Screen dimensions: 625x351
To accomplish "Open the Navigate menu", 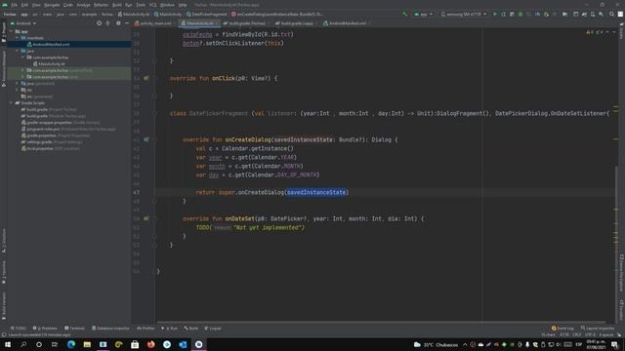I will 52,5.
